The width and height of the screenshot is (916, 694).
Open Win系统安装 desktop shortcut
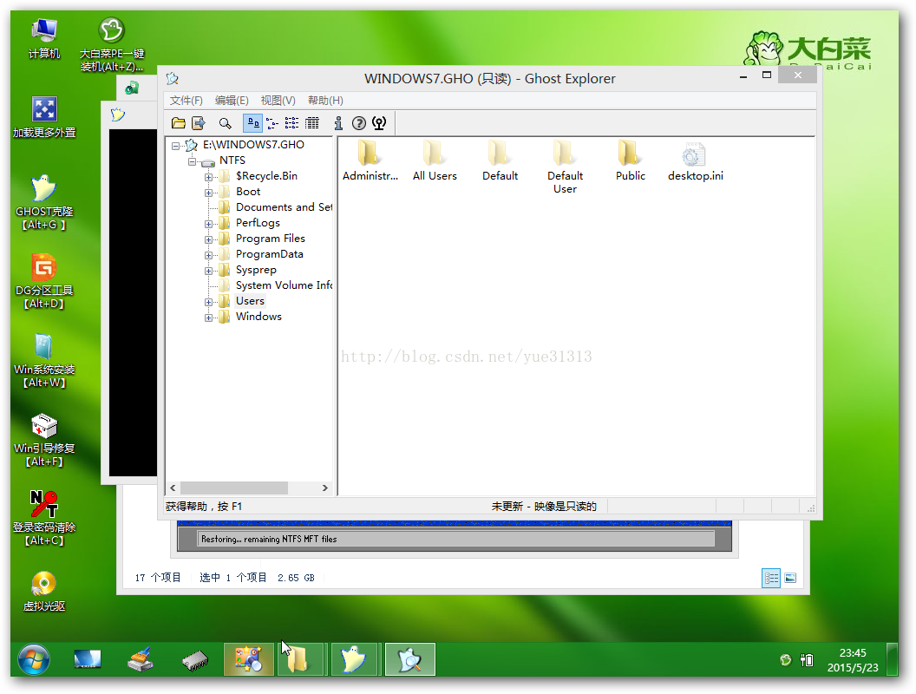[44, 360]
